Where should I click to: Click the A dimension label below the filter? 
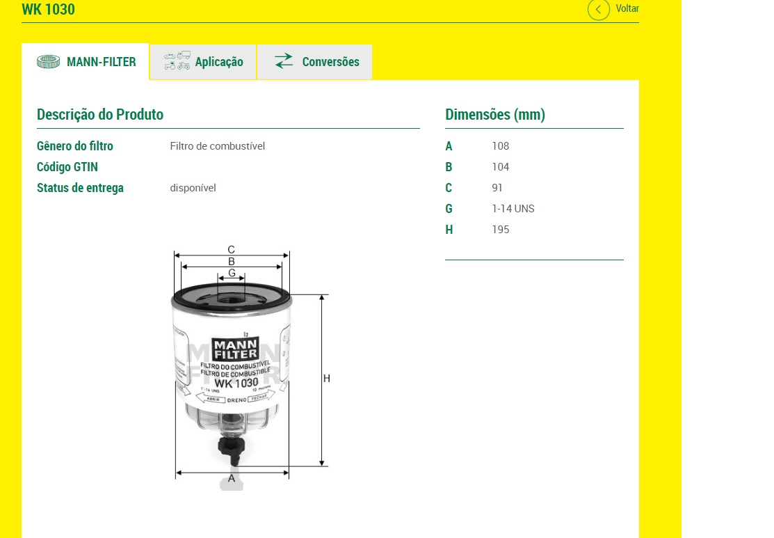[232, 478]
